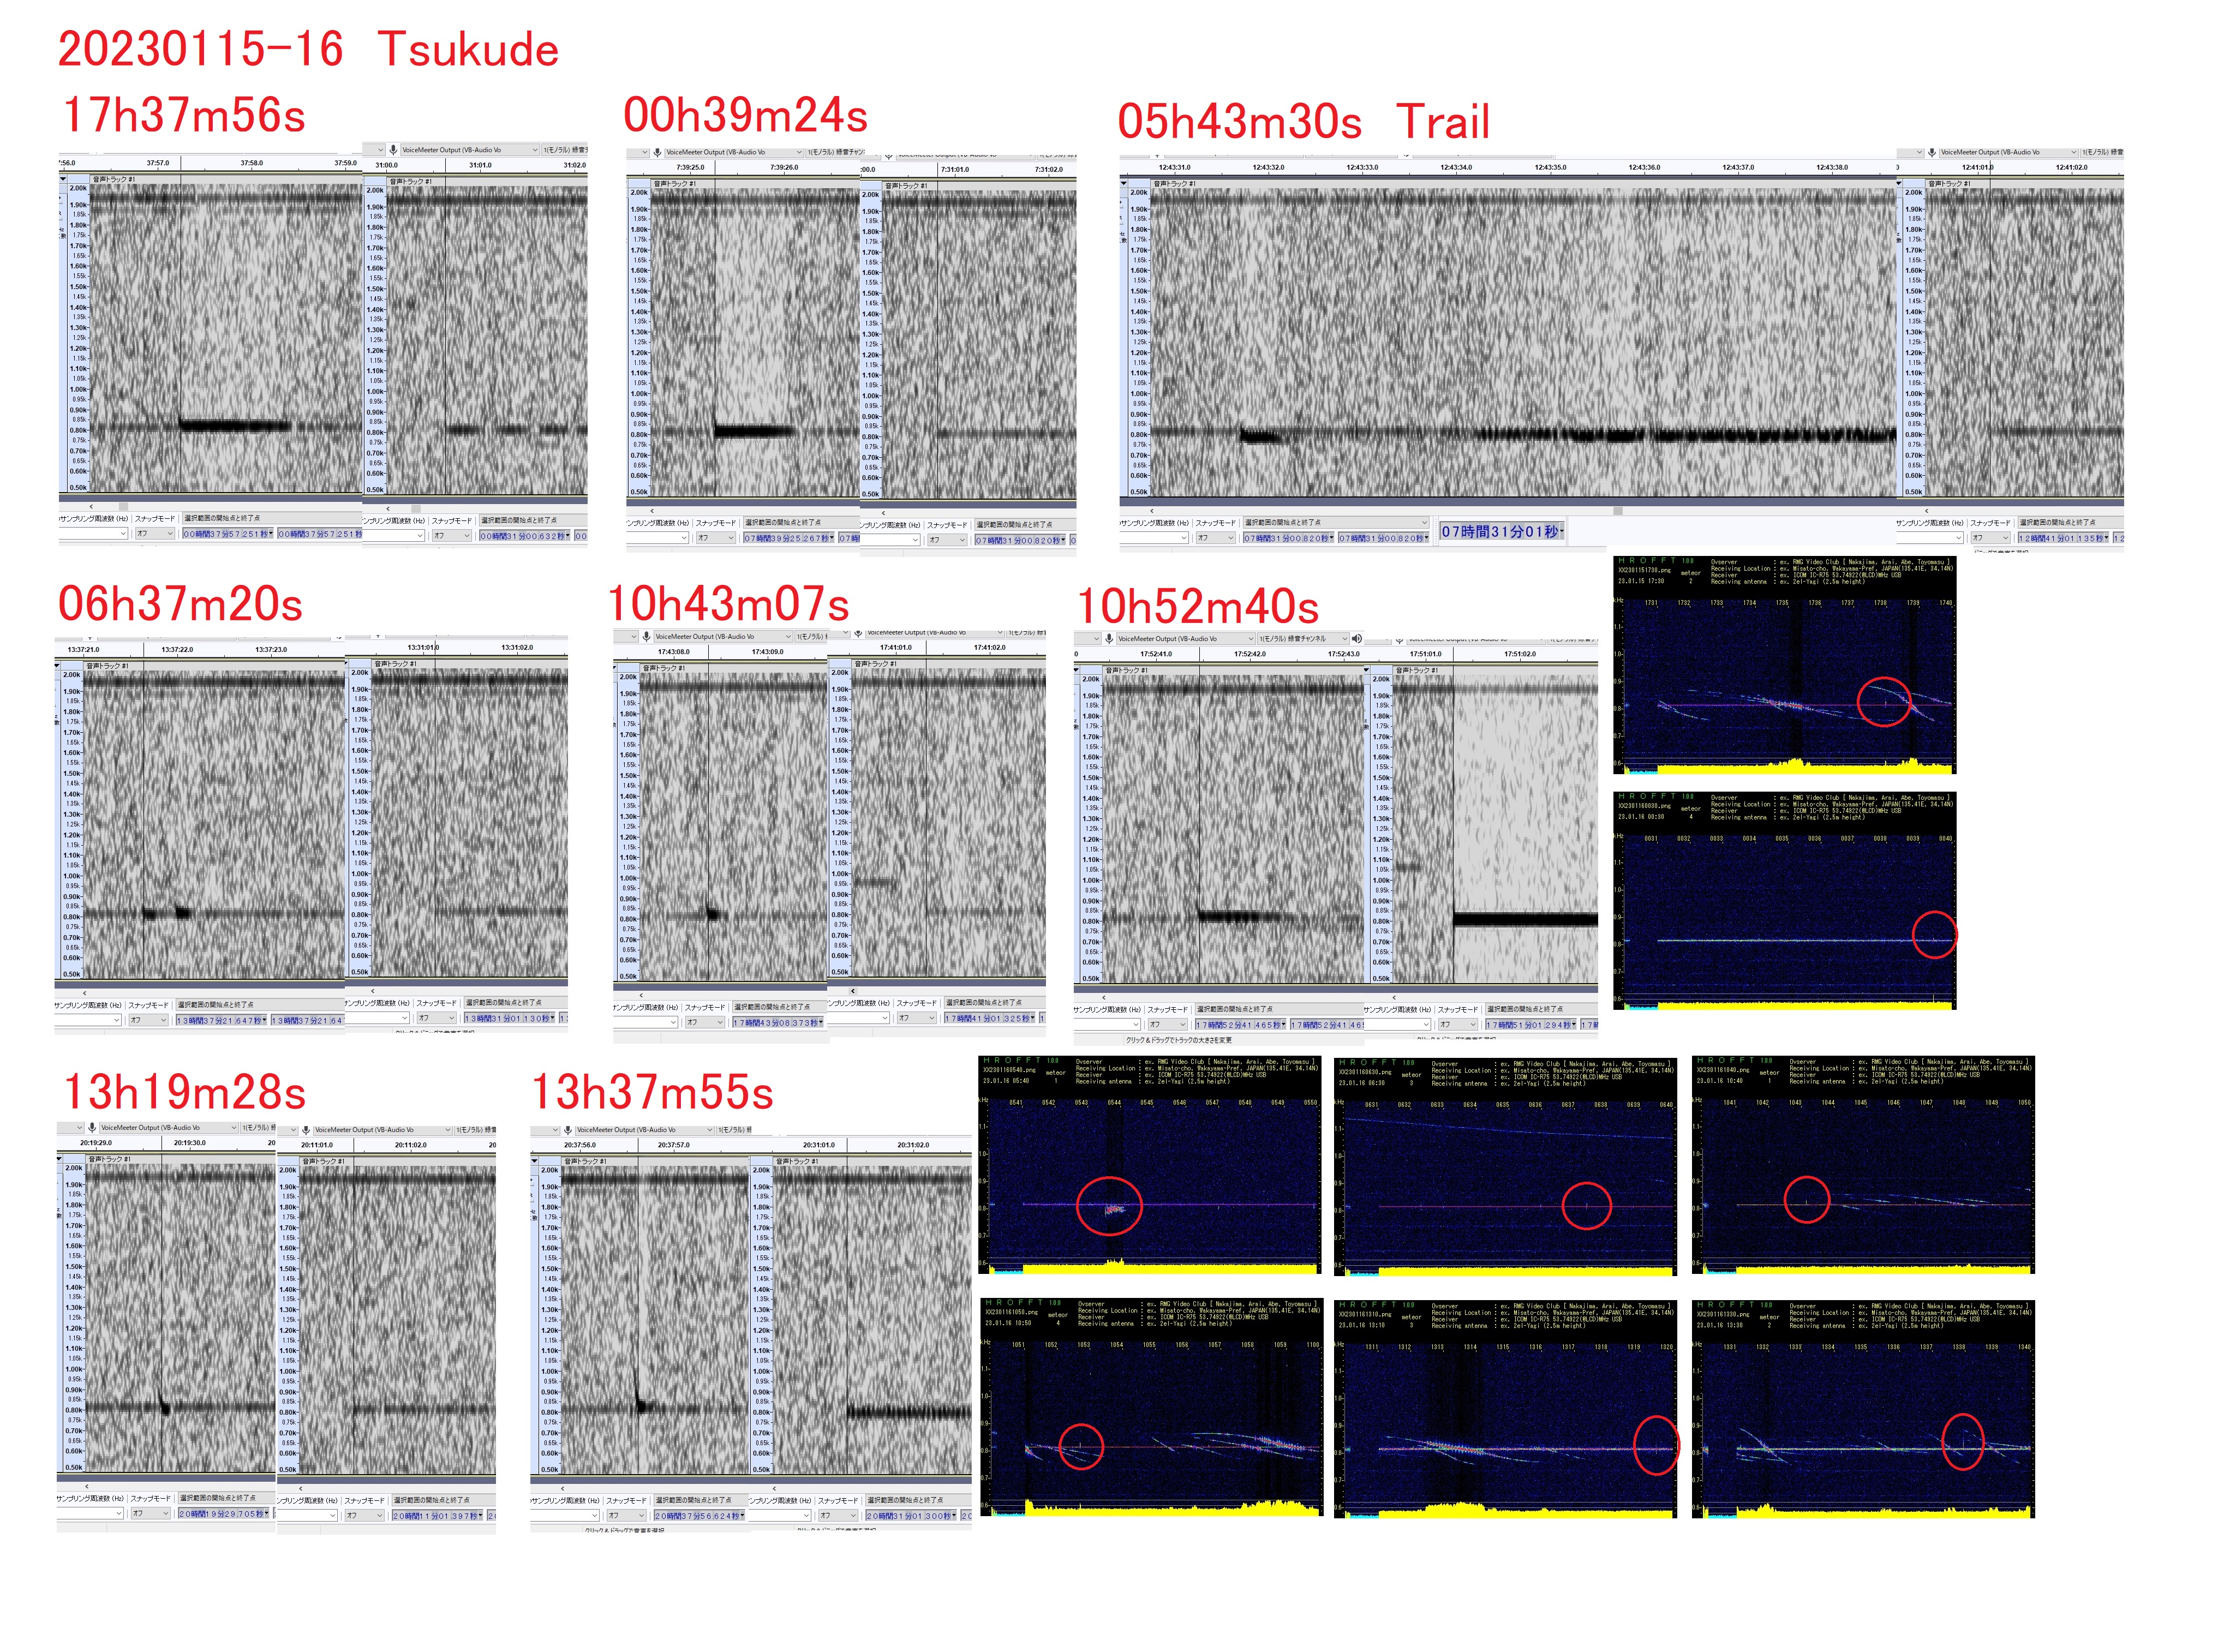The width and height of the screenshot is (2224, 1652).
Task: Click the microphone icon in the 13h37m55s panel
Action: tap(568, 1130)
